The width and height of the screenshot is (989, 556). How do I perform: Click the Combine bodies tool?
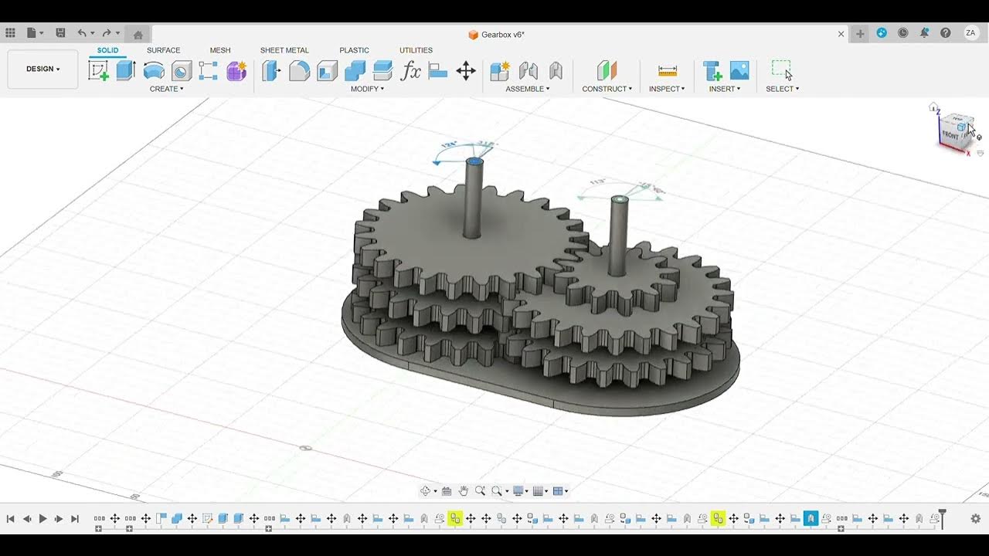pyautogui.click(x=355, y=71)
